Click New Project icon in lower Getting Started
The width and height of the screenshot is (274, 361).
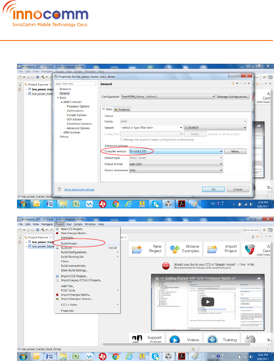tap(137, 249)
